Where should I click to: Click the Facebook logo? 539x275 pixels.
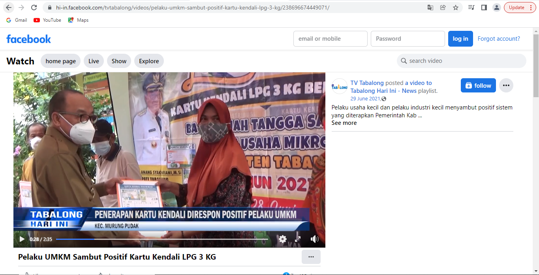tap(29, 39)
